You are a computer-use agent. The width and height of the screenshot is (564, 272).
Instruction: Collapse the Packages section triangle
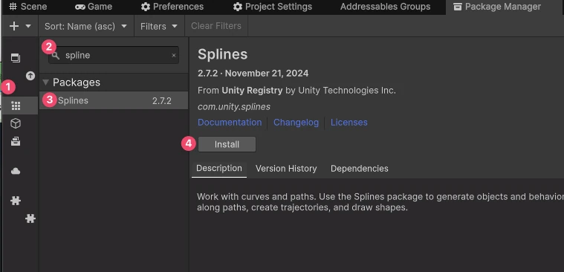point(45,82)
